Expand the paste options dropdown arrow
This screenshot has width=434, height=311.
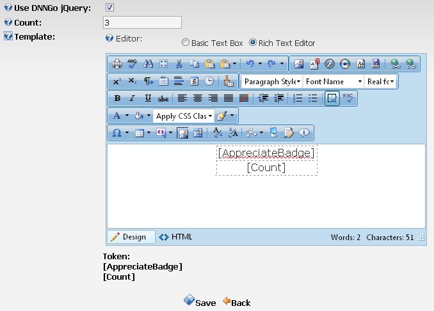(234, 64)
